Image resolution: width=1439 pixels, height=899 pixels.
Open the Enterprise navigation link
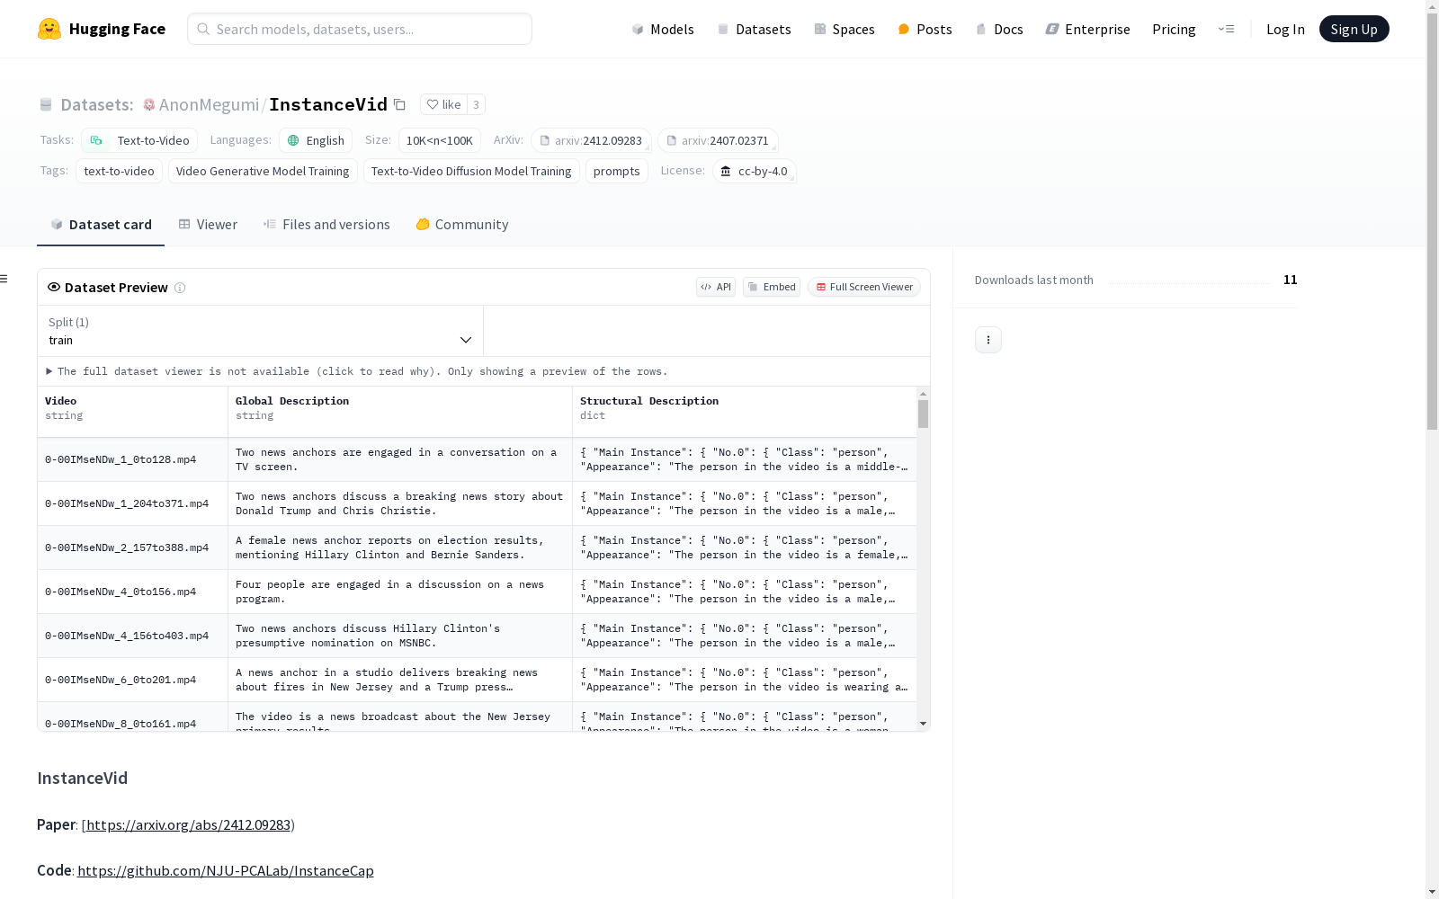(x=1088, y=29)
